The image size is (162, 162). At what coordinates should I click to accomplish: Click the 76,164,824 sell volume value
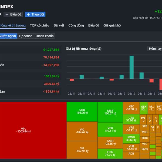(x=51, y=58)
